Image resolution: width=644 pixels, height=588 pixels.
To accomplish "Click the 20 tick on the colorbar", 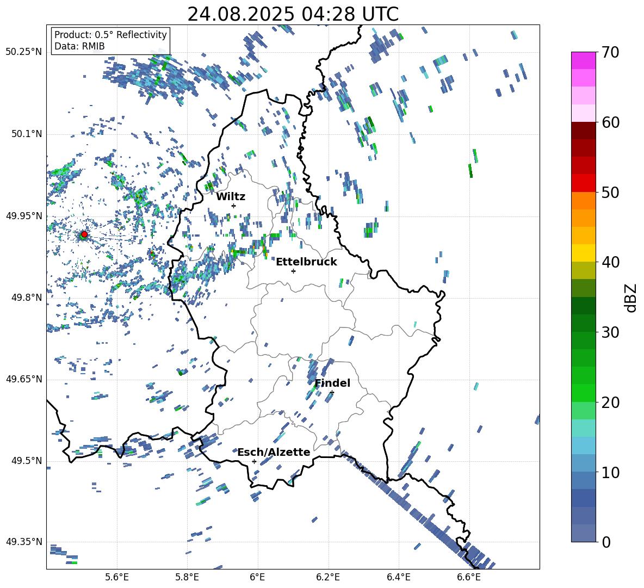I will pyautogui.click(x=610, y=402).
